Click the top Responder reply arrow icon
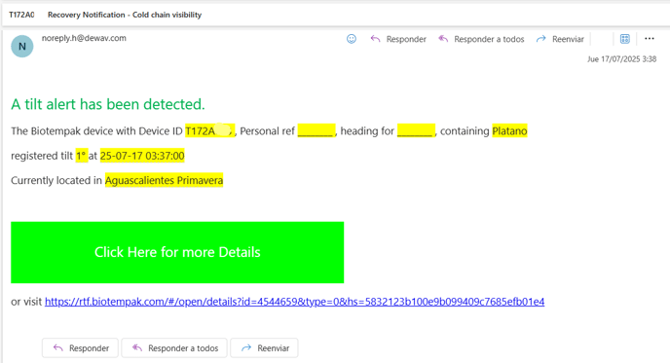670x363 pixels. click(x=375, y=39)
